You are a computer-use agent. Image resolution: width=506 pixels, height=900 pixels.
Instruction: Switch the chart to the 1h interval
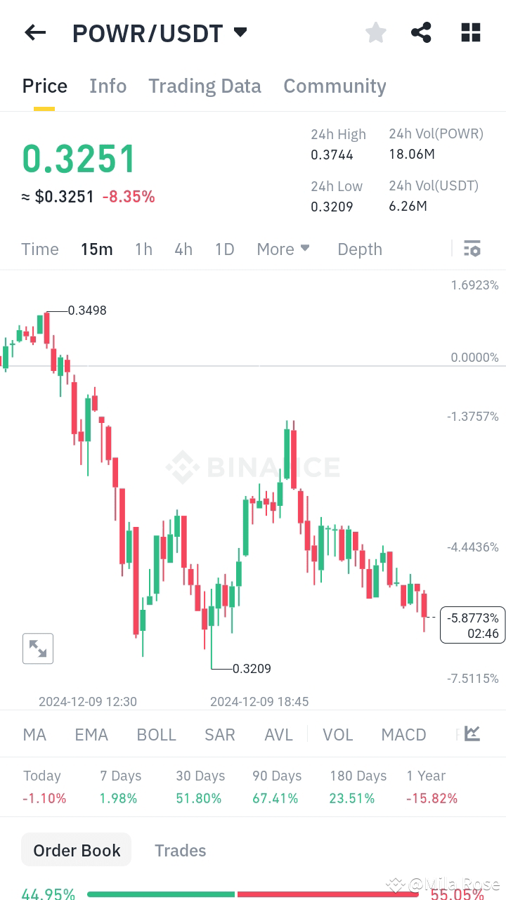[143, 249]
